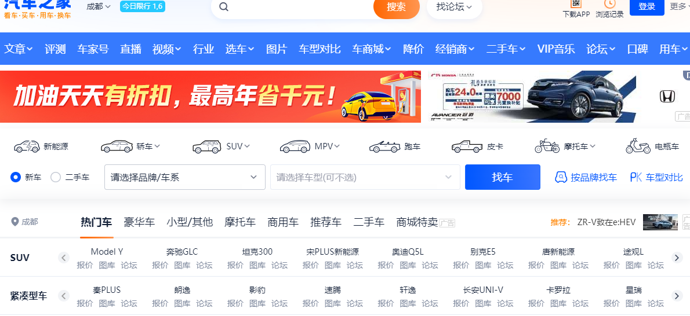Viewport: 690px width, 316px height.
Task: Expand the 找论坛 dropdown
Action: [x=454, y=6]
